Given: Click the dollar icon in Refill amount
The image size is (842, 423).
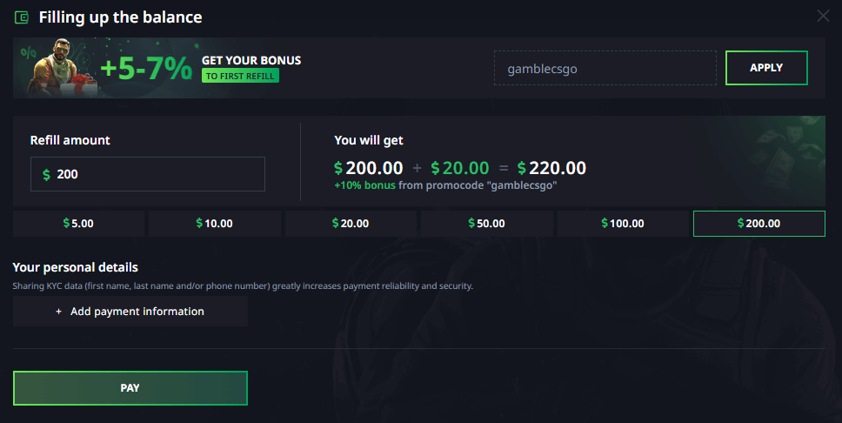Looking at the screenshot, I should (46, 175).
